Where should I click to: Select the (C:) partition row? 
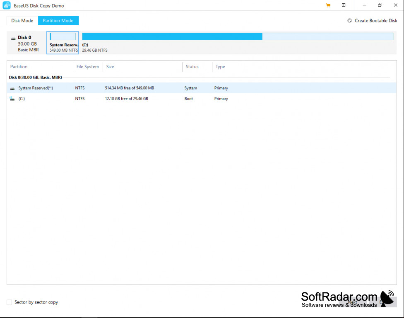point(202,98)
